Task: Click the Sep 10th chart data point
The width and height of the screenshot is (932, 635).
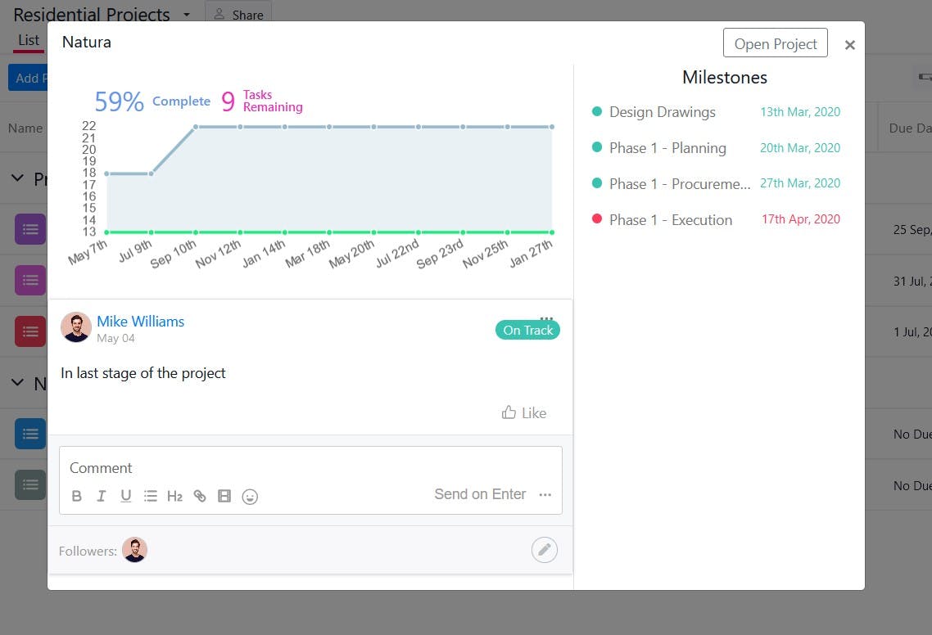Action: coord(196,127)
